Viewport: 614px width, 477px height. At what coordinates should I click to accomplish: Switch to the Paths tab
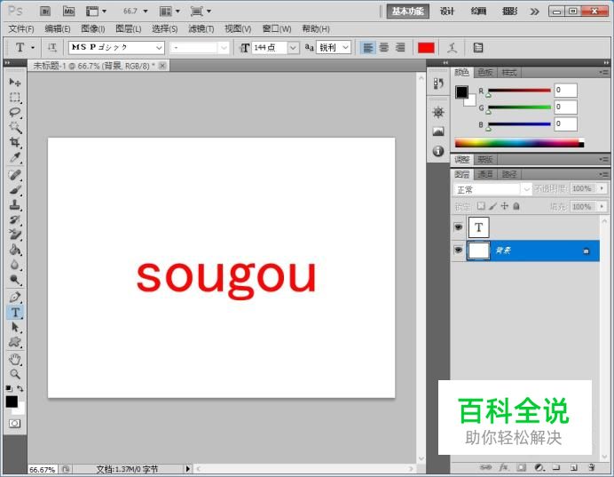coord(509,174)
